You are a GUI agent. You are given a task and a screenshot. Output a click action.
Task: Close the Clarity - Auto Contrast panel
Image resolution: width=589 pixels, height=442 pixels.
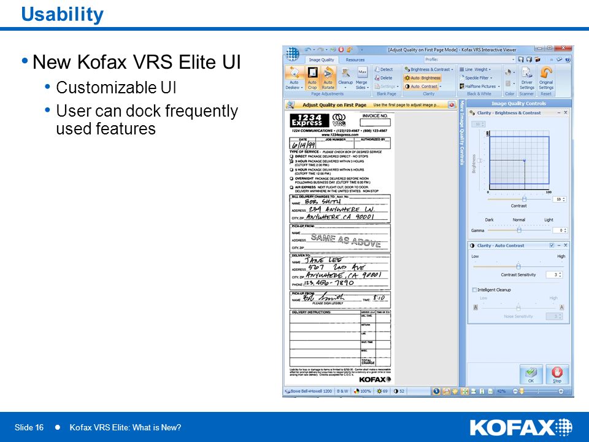[x=565, y=246]
